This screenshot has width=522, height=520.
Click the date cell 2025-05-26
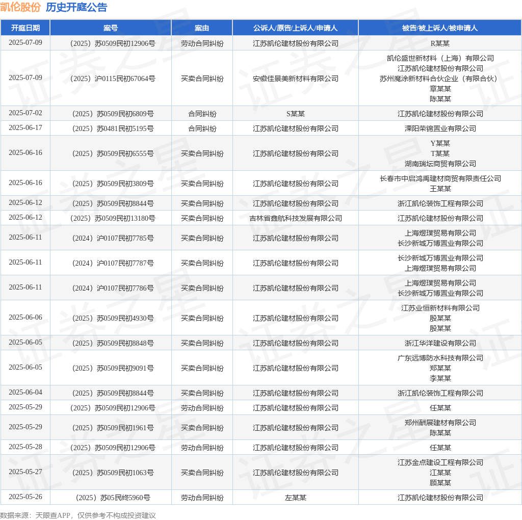coord(25,497)
